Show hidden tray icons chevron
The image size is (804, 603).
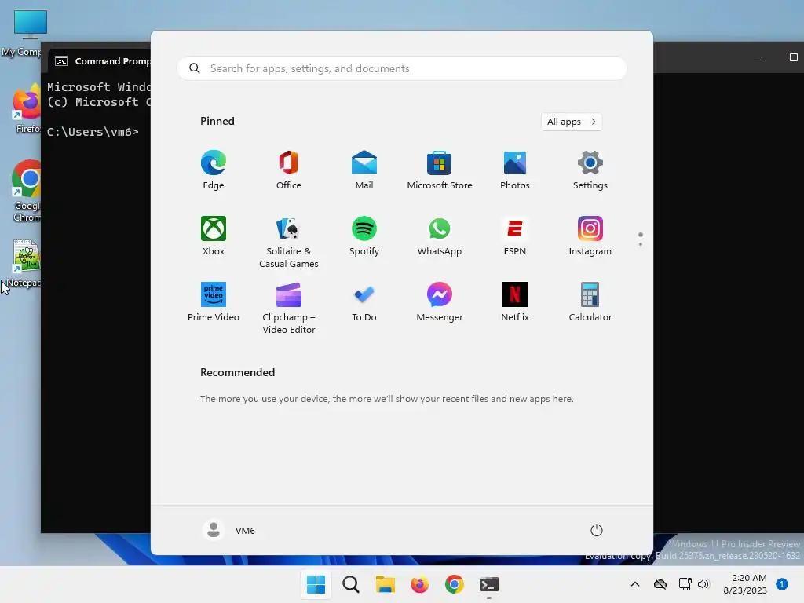pyautogui.click(x=634, y=584)
